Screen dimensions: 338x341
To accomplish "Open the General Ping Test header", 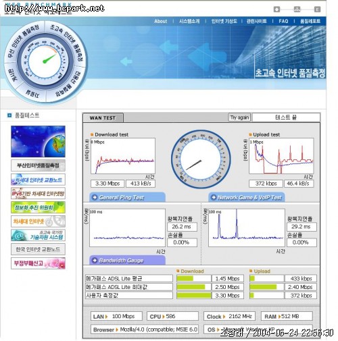I will tap(127, 197).
